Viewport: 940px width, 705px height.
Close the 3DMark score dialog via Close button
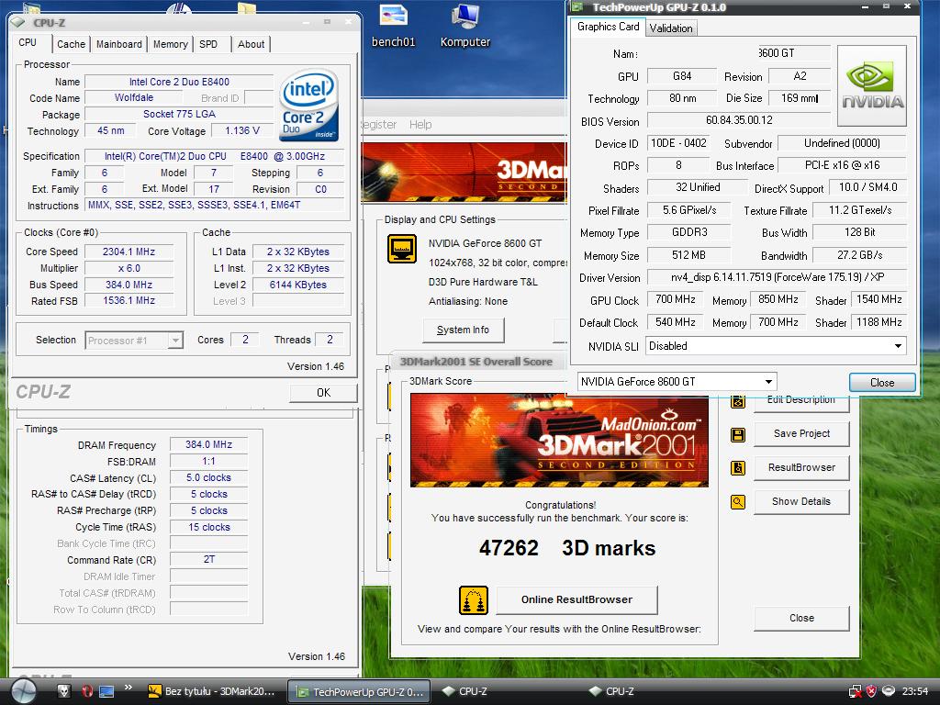point(801,618)
